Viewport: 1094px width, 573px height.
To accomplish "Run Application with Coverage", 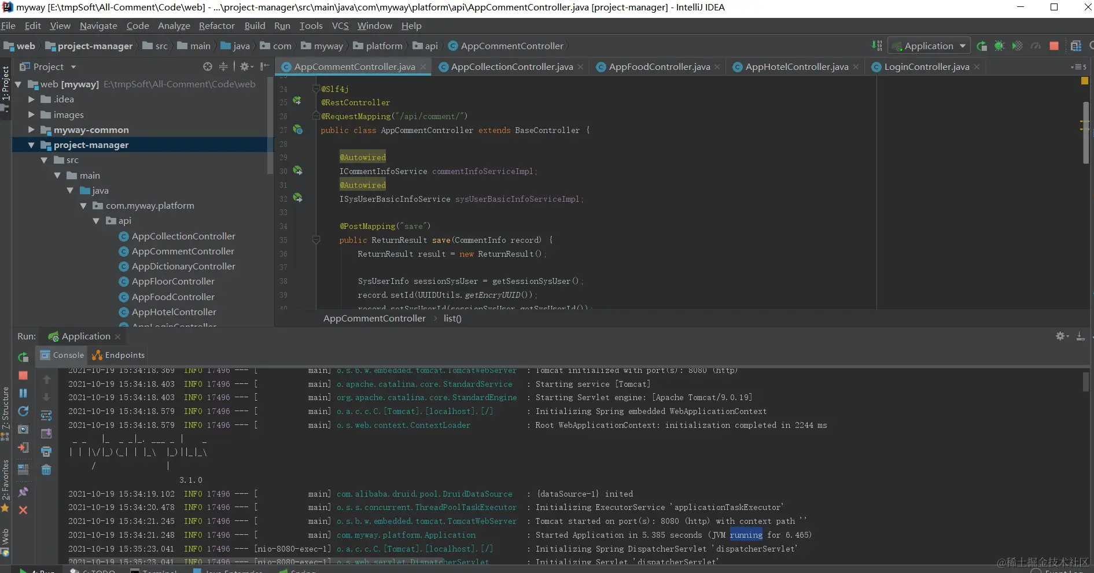I will tap(1017, 46).
